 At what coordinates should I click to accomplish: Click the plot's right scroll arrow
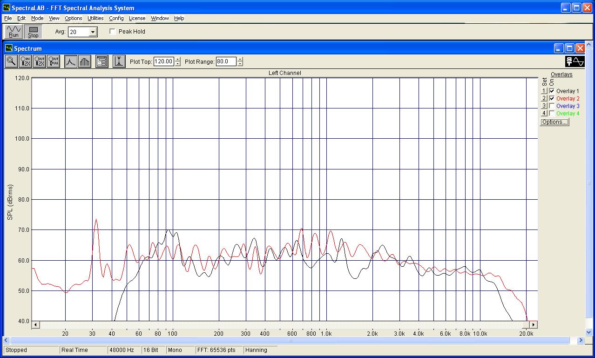(x=534, y=324)
